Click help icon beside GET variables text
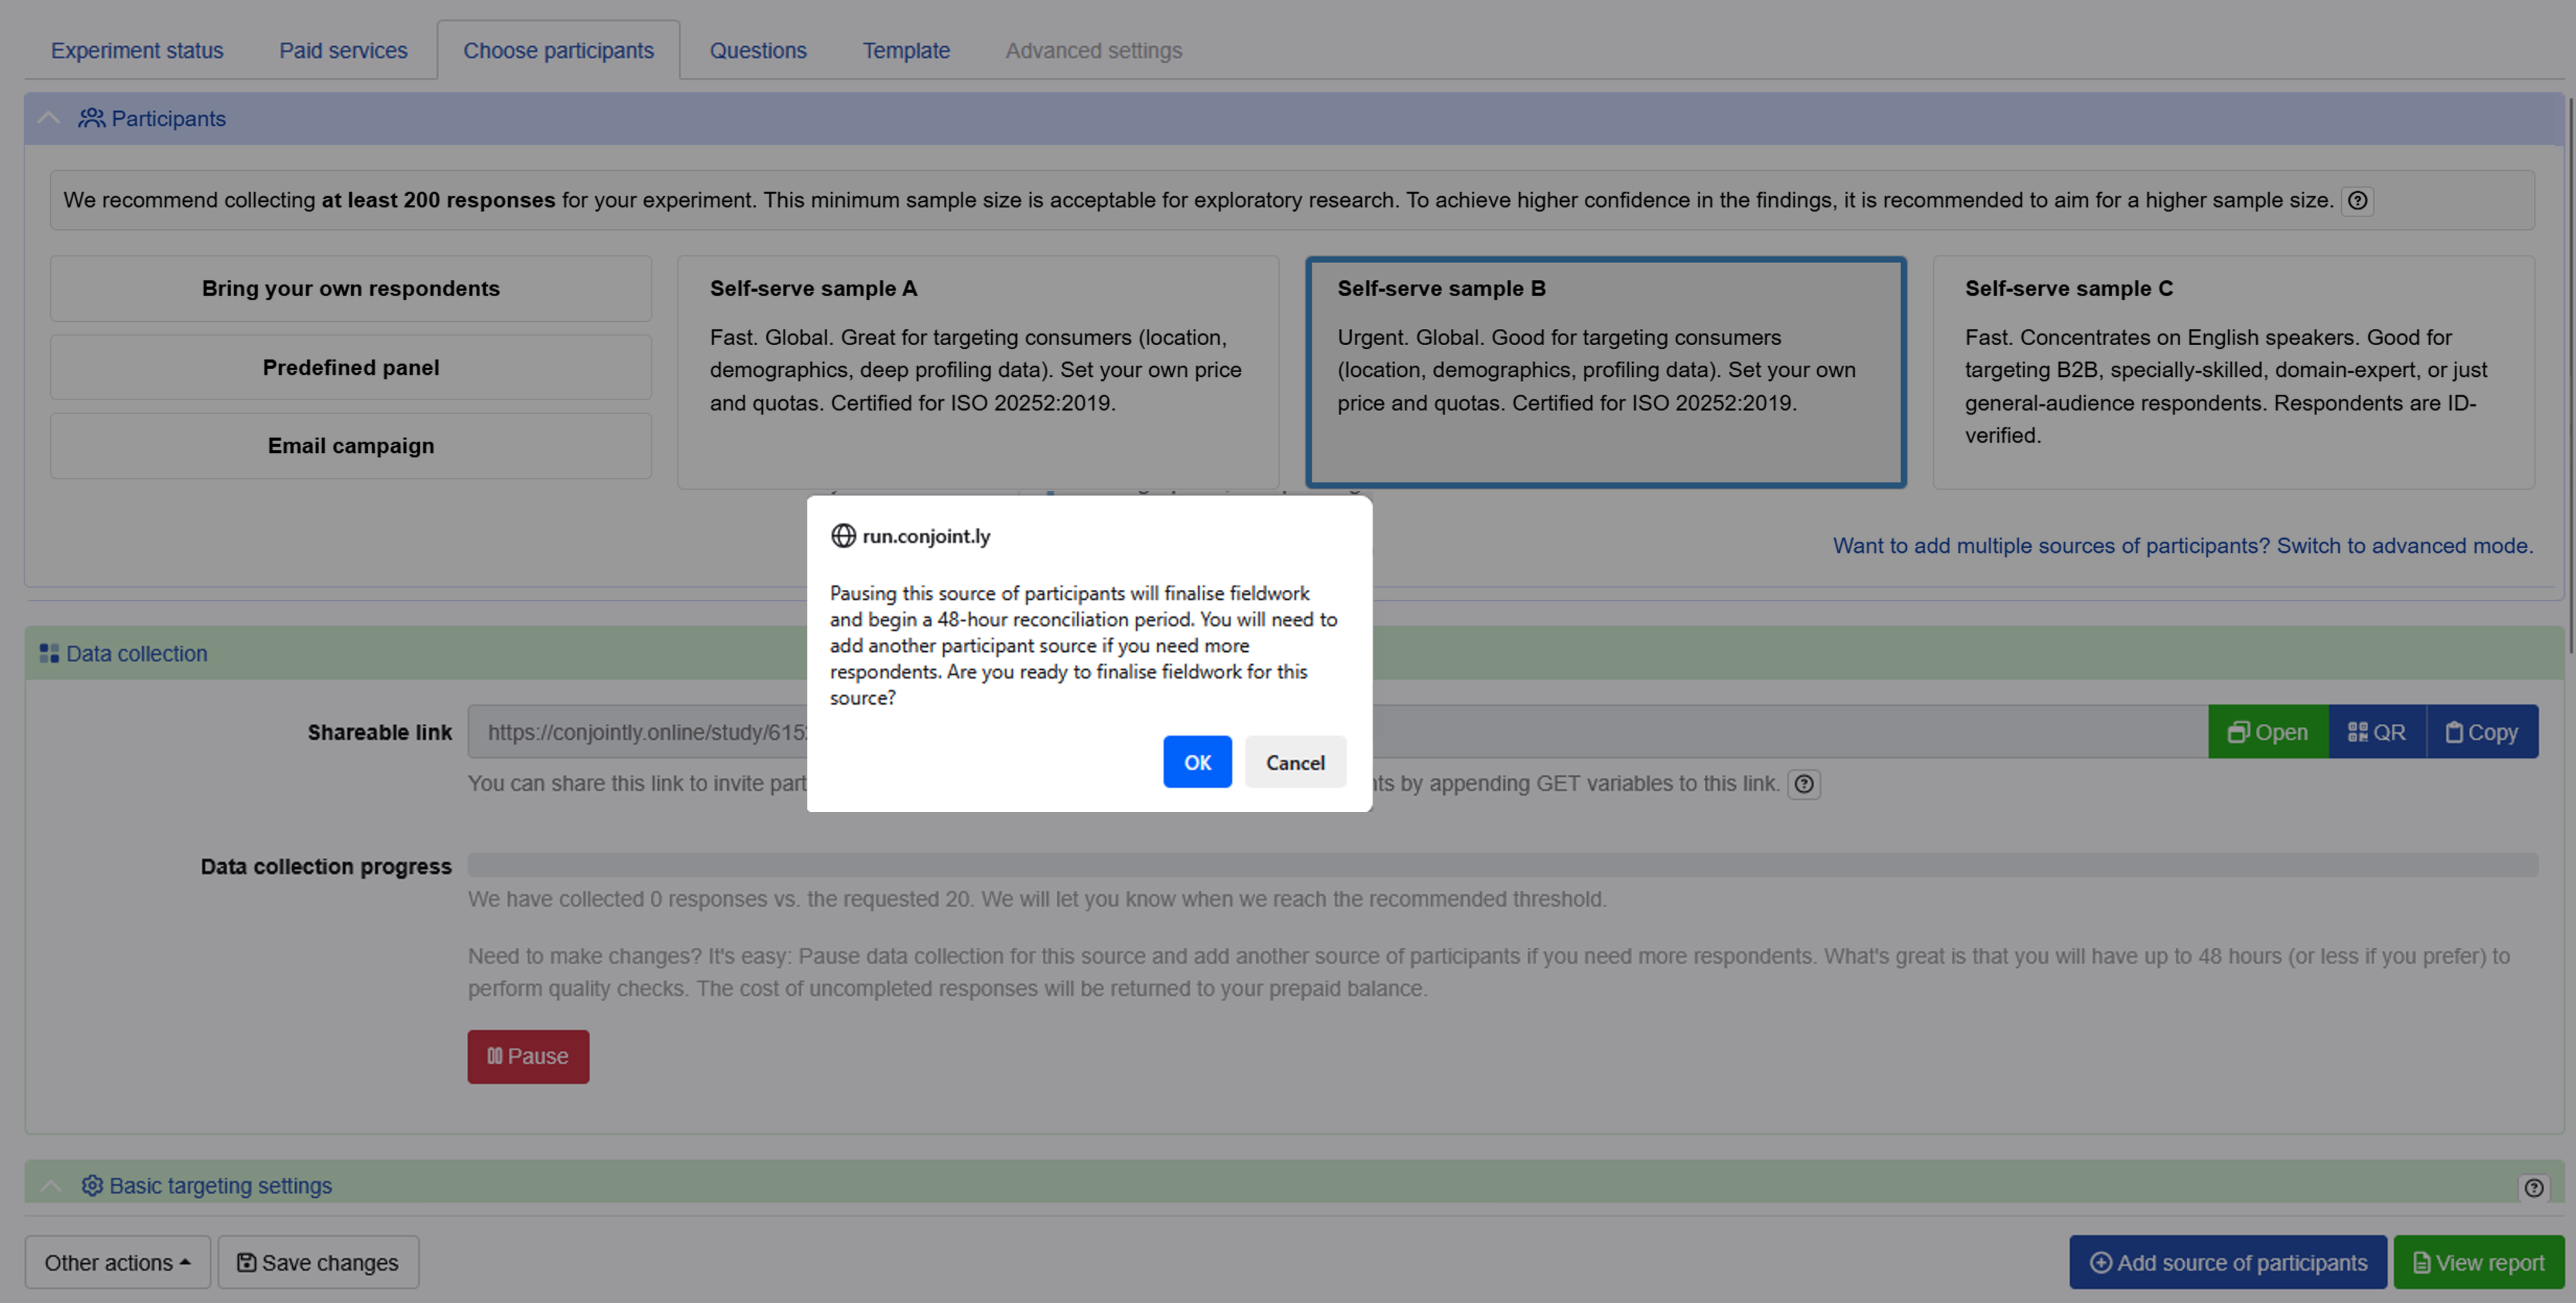Viewport: 2576px width, 1303px height. click(1804, 785)
